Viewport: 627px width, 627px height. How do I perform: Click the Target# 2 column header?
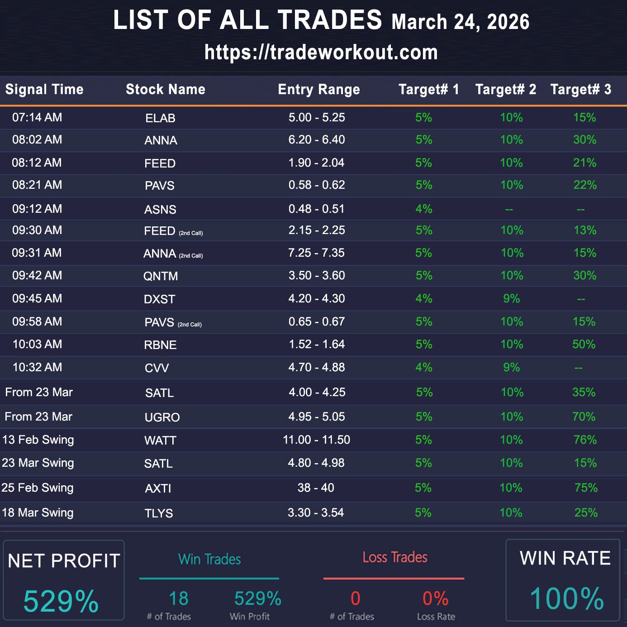(x=505, y=89)
